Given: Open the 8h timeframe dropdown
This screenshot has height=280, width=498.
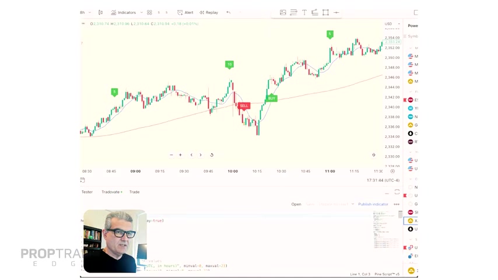Looking at the screenshot, I should (x=86, y=12).
